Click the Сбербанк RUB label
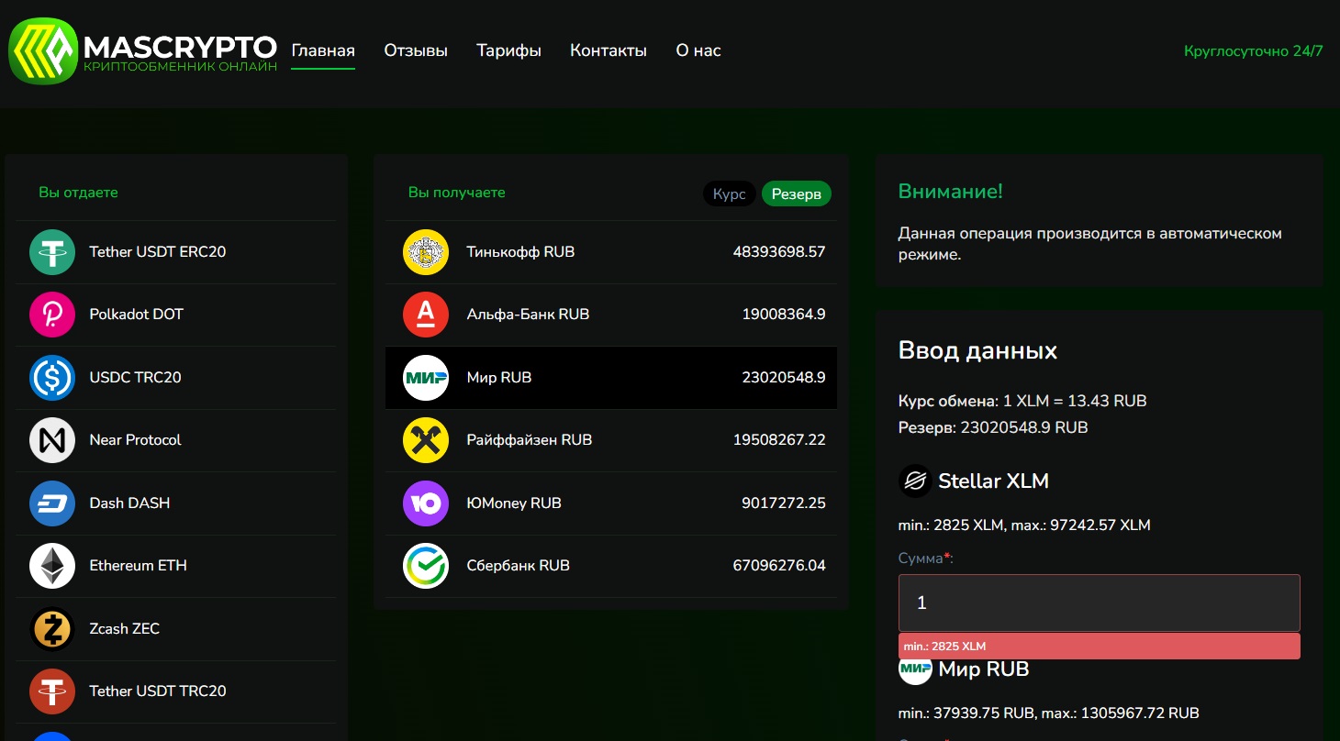 (x=519, y=566)
